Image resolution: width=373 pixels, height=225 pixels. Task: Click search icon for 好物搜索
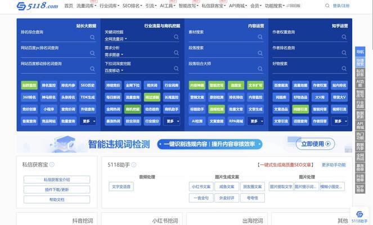pyautogui.click(x=344, y=69)
